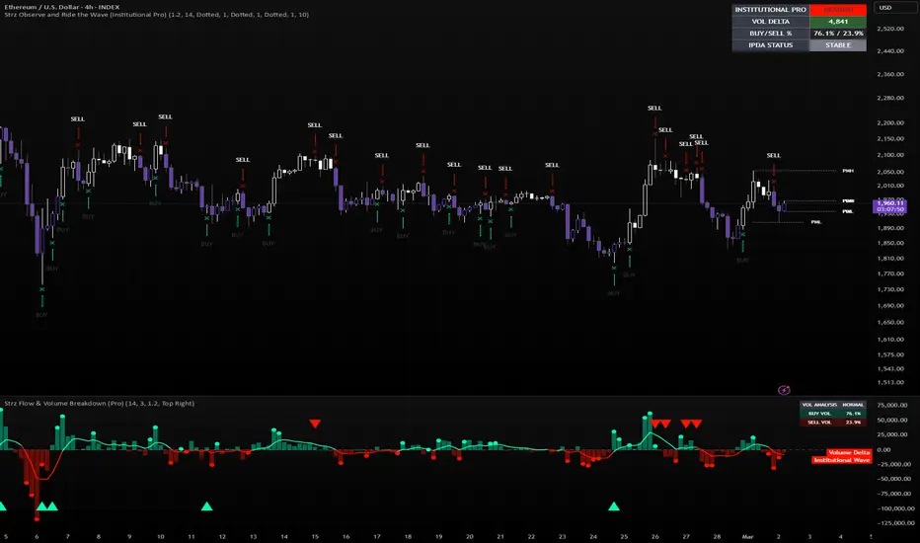Click the VOL DELTA label
The image size is (920, 543).
coord(770,22)
